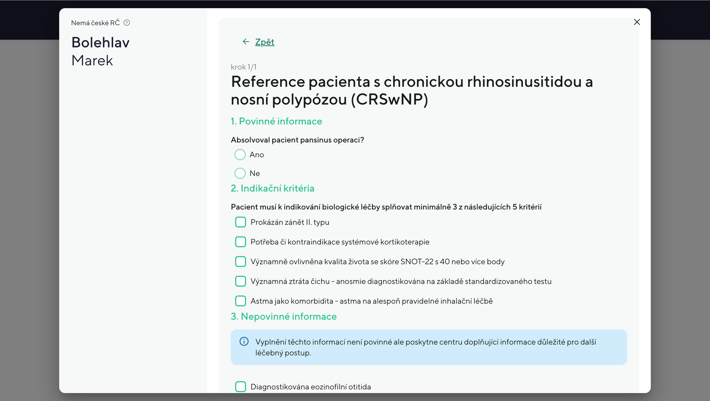
Task: Select patient name "Bolehlav Marek"
Action: 101,51
